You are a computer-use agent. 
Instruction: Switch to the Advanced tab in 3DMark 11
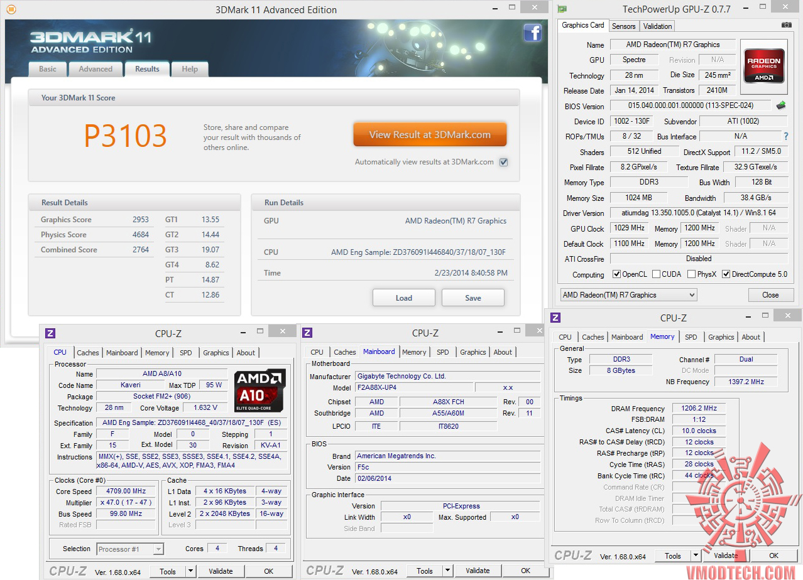pyautogui.click(x=96, y=69)
